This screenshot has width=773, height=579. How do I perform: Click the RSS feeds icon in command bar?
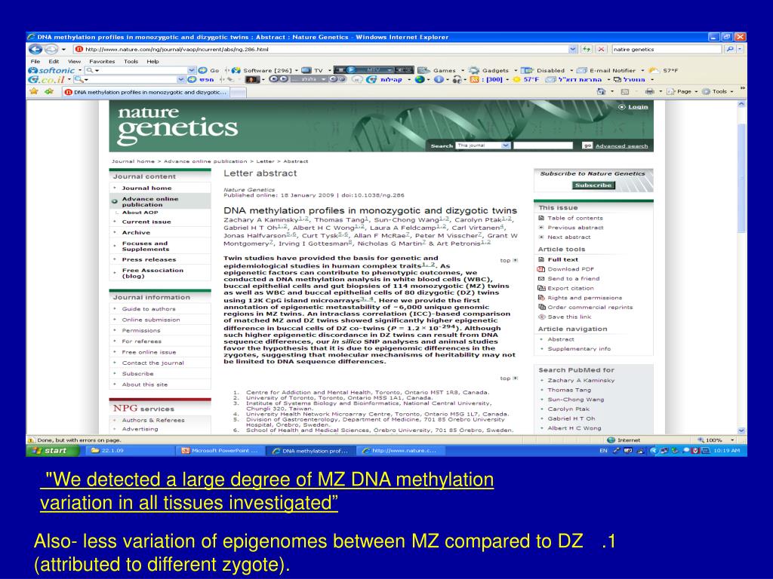coord(625,91)
